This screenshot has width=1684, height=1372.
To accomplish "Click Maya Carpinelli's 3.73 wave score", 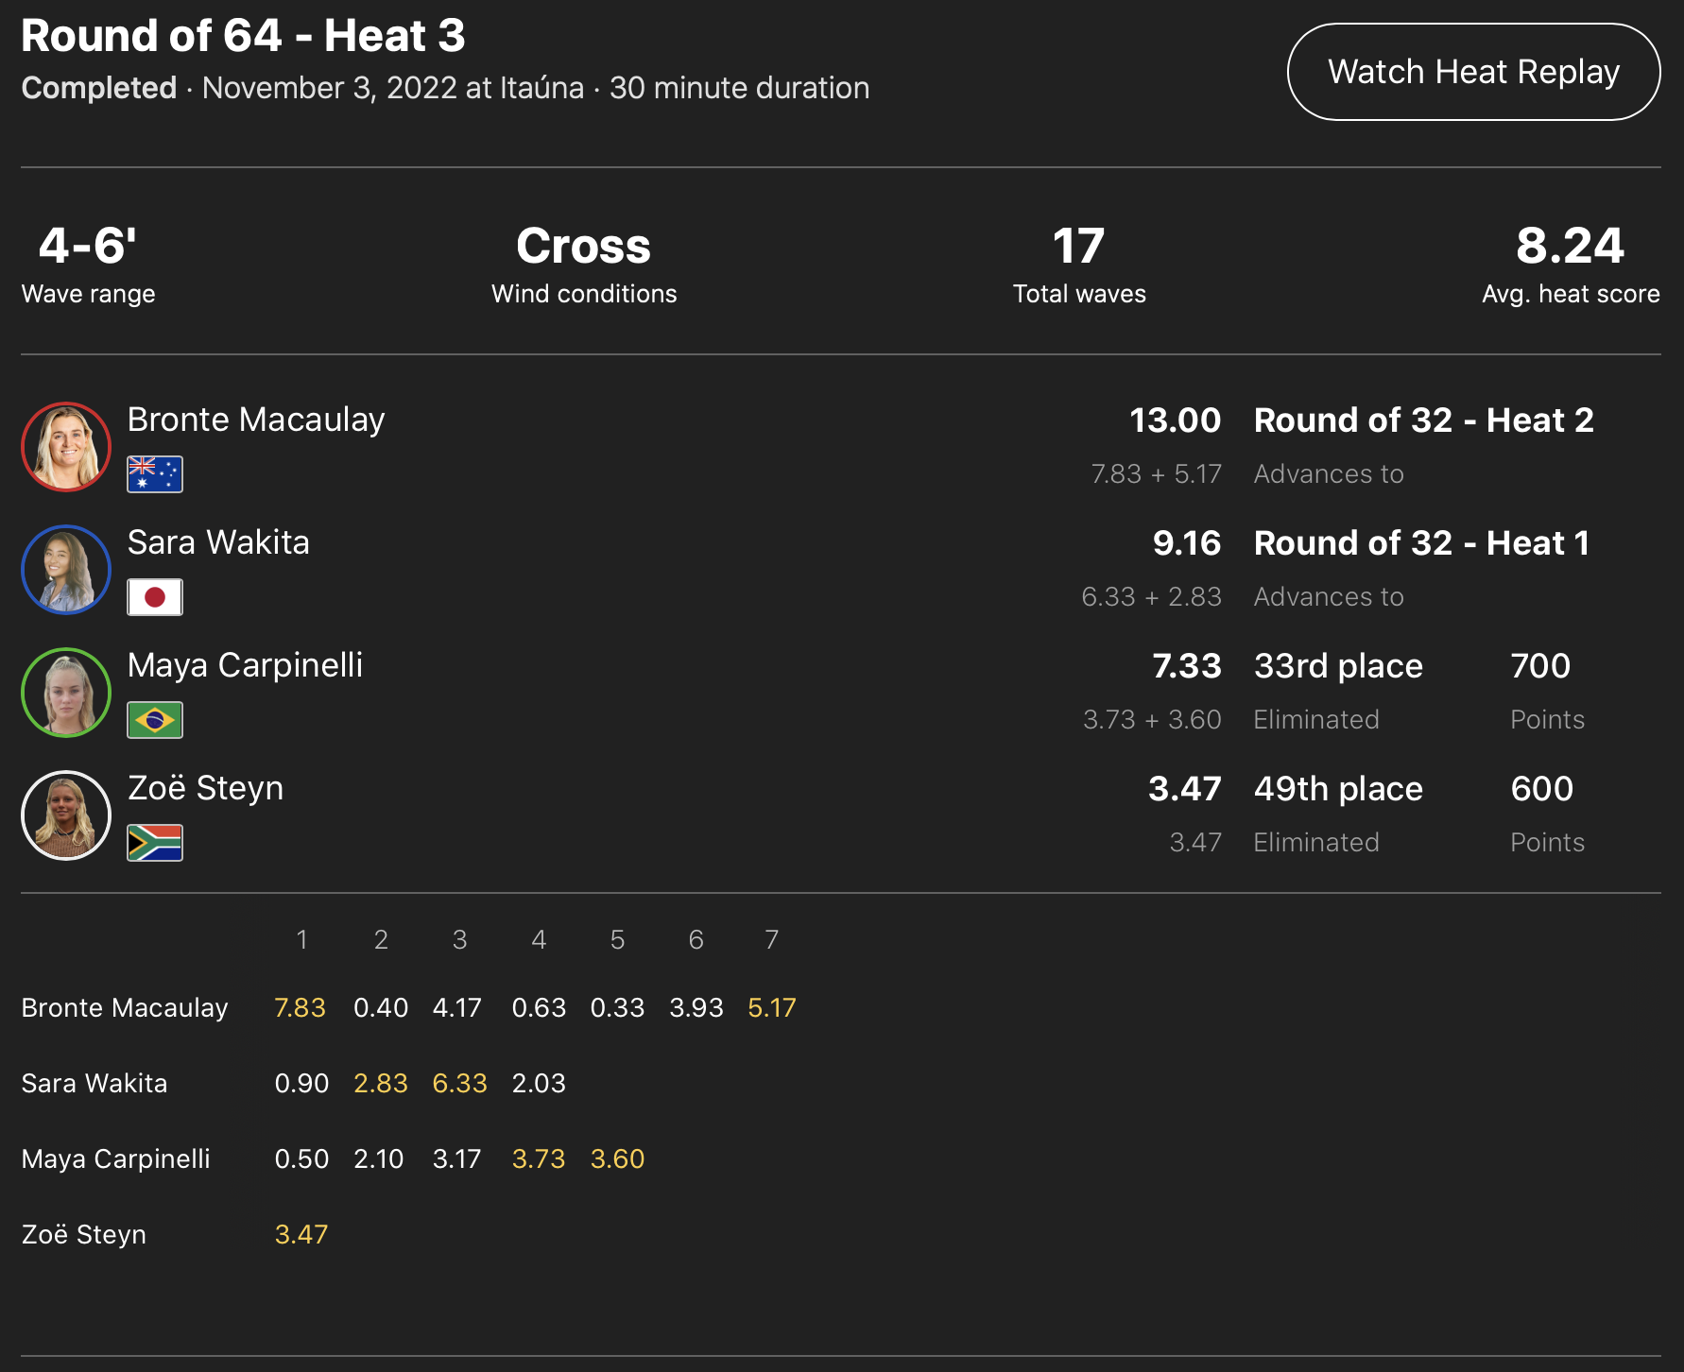I will click(538, 1159).
